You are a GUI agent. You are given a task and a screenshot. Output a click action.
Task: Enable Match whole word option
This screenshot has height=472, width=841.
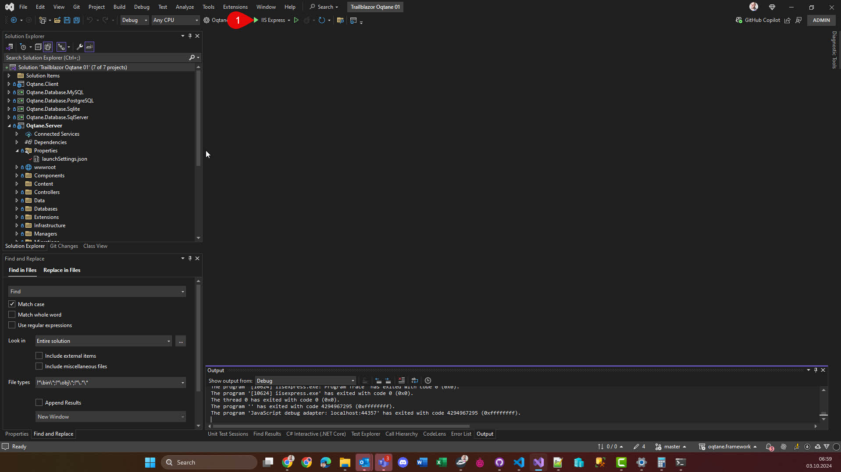pyautogui.click(x=12, y=314)
